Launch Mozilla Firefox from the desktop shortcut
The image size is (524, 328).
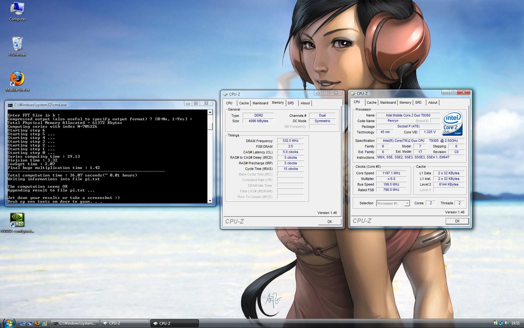(x=17, y=82)
